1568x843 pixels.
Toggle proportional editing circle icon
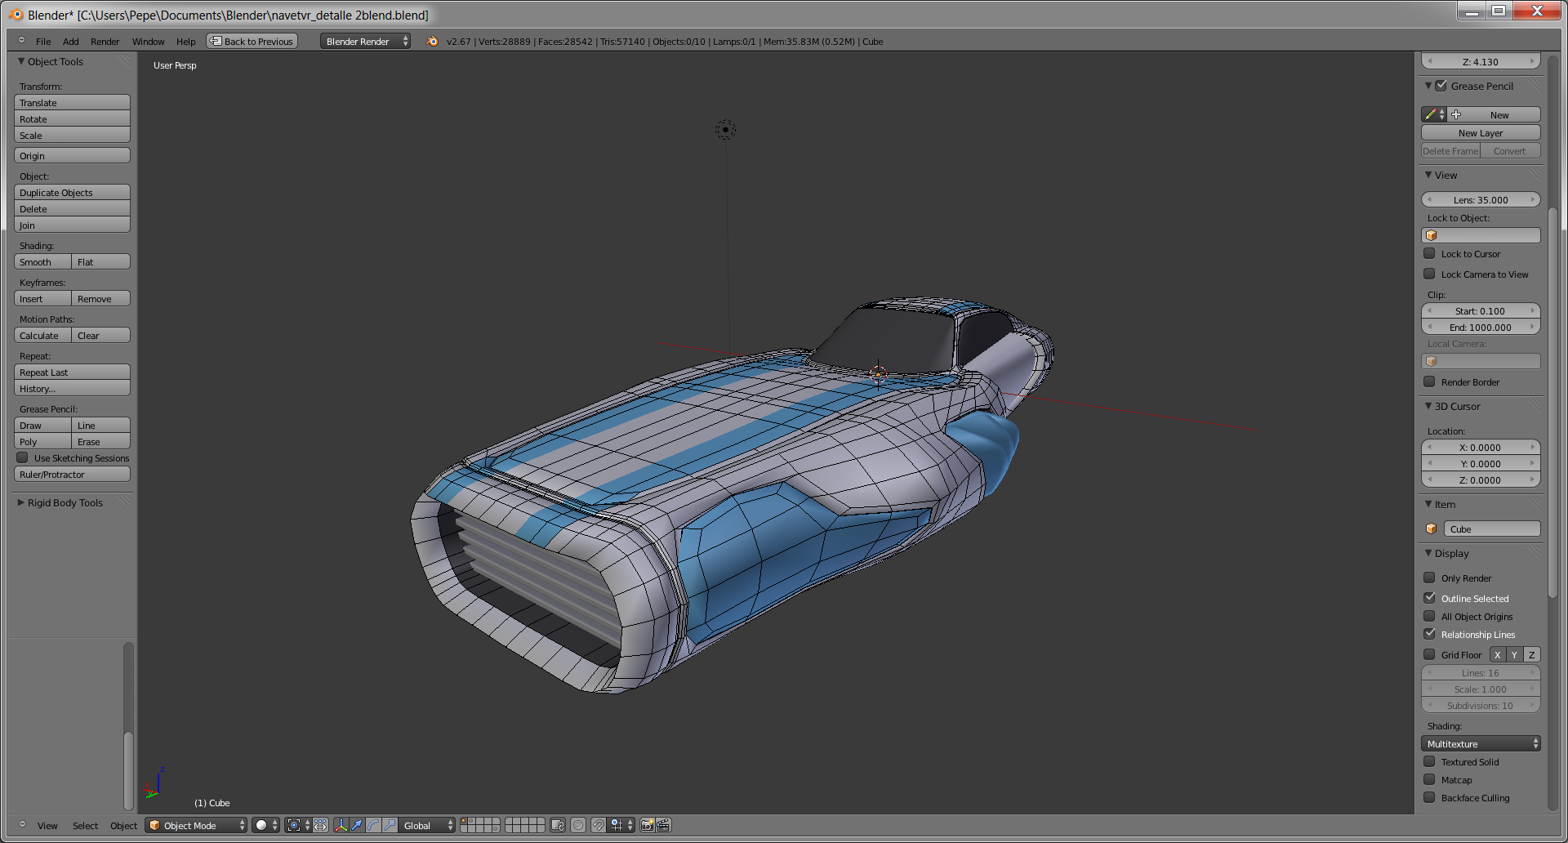pyautogui.click(x=578, y=825)
